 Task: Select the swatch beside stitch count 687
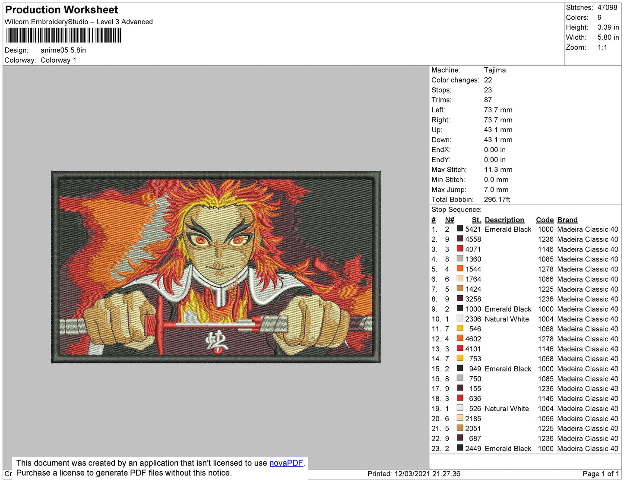pos(460,438)
